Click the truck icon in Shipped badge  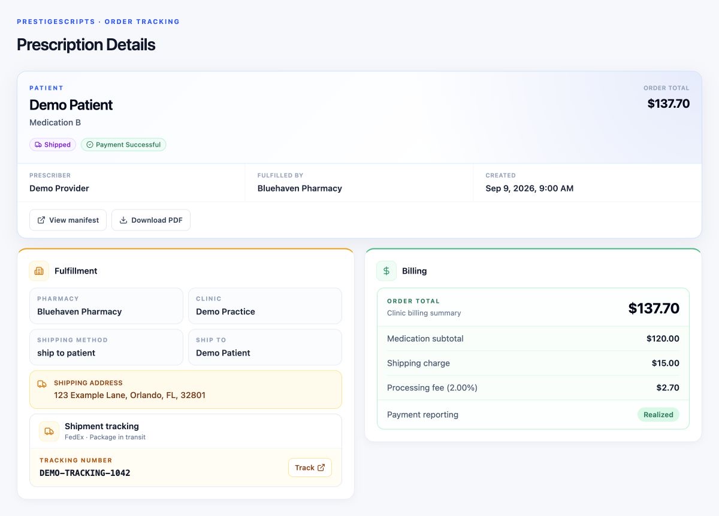tap(38, 145)
